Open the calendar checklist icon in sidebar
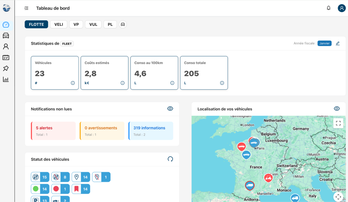Screen dimensions: 348x202 [x=6, y=57]
